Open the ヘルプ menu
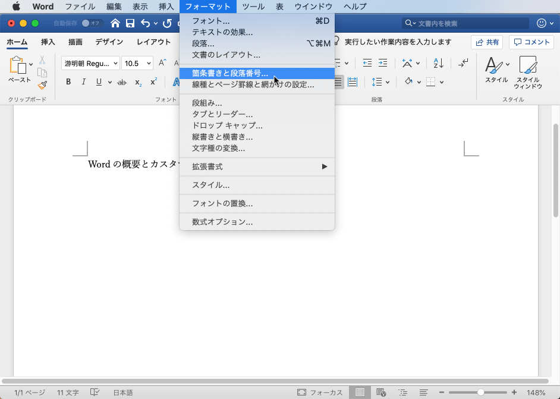 pos(355,7)
